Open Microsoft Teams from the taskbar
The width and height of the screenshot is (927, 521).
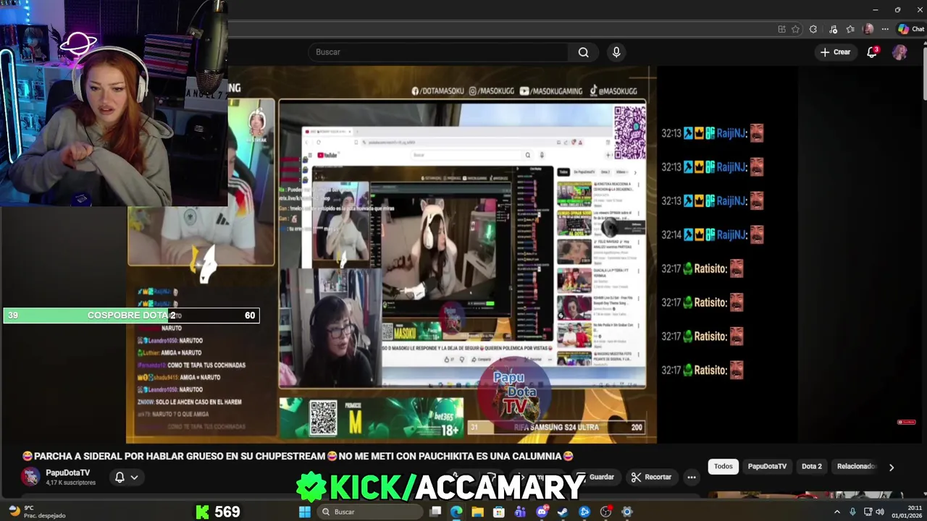[x=520, y=512]
